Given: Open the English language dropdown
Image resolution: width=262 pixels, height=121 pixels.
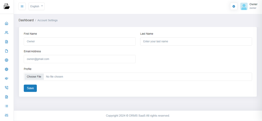Looking at the screenshot, I should pyautogui.click(x=36, y=6).
